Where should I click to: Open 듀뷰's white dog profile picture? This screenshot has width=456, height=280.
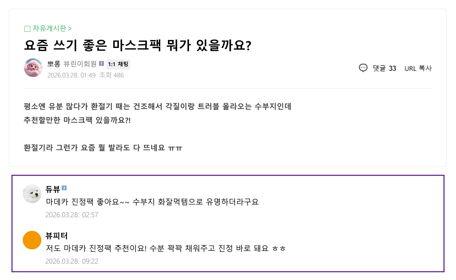pyautogui.click(x=32, y=194)
